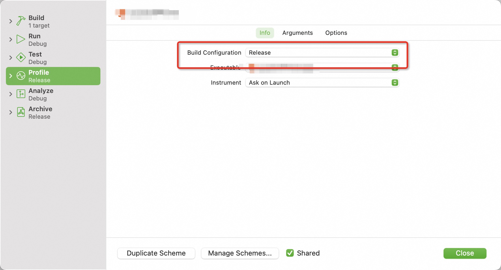Open Manage Schemes dialog
Viewport: 501px width, 270px height.
(x=240, y=253)
